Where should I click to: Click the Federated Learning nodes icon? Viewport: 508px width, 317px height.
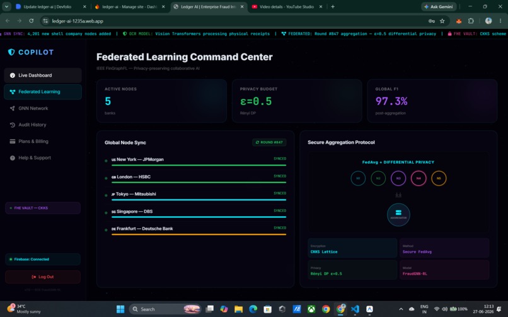coord(13,92)
